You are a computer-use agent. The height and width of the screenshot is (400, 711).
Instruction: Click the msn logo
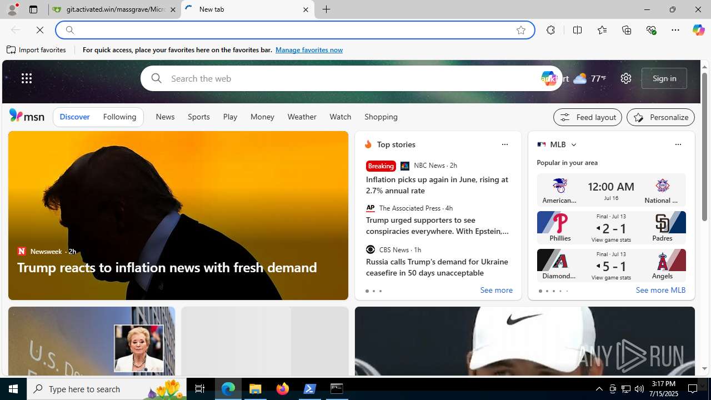(x=27, y=116)
